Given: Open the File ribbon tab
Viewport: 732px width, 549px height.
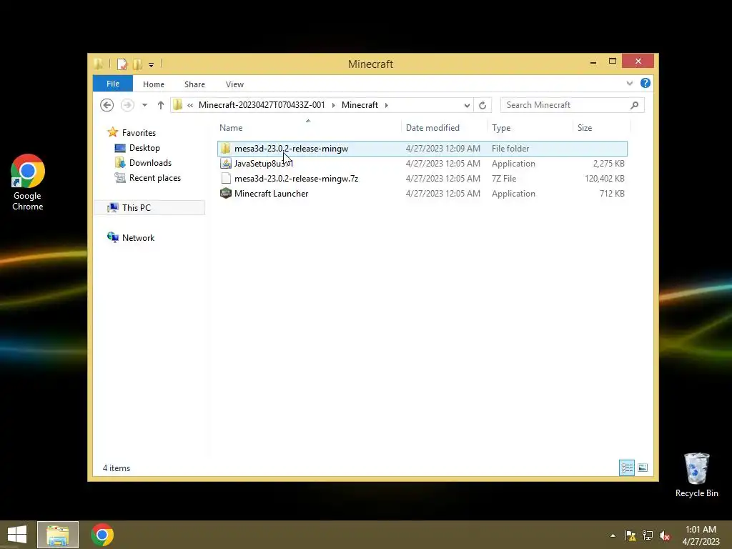Looking at the screenshot, I should [113, 84].
